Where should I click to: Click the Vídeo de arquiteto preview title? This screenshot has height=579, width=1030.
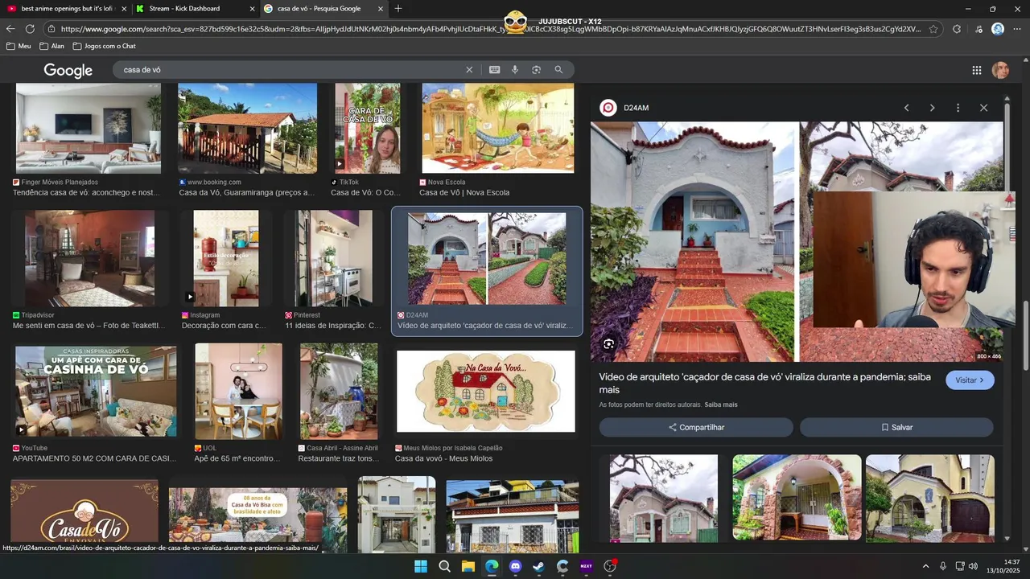tap(764, 383)
